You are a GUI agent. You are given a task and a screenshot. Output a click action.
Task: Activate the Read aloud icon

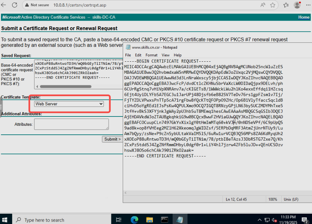coord(263,5)
